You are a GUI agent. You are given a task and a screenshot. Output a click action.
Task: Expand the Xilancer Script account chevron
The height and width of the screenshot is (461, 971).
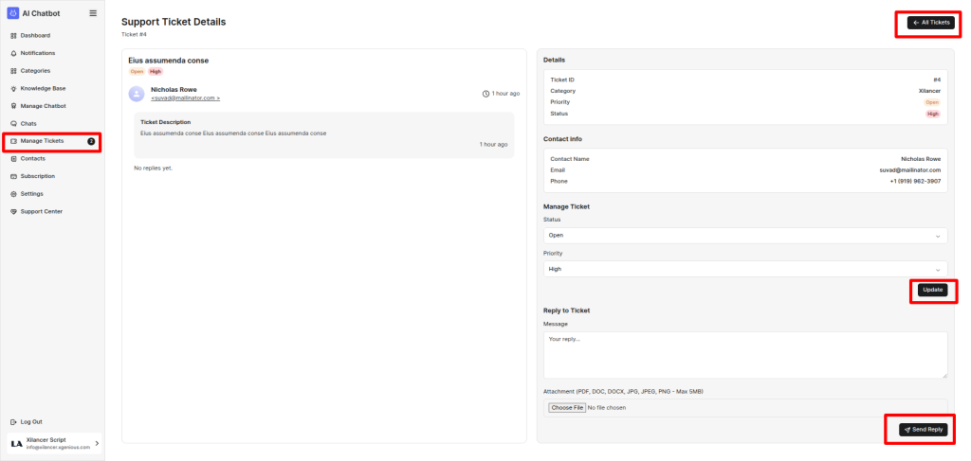[97, 443]
